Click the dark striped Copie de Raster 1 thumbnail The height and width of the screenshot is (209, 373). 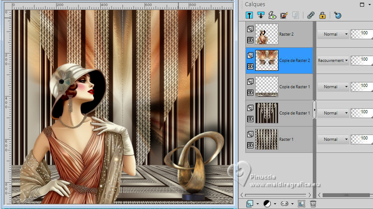pos(267,113)
